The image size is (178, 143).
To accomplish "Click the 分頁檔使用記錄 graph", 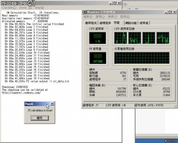I will [142, 58].
